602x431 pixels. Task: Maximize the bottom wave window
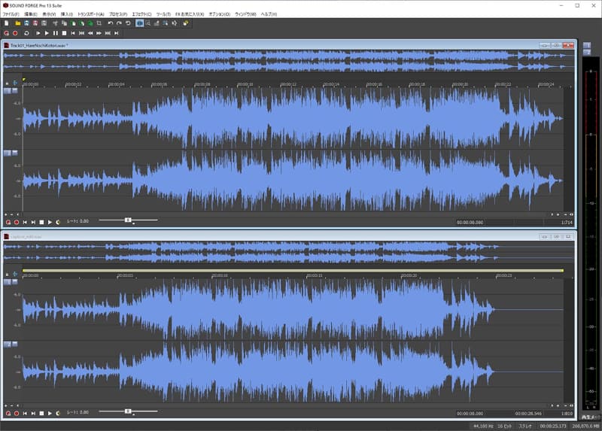[x=556, y=237]
